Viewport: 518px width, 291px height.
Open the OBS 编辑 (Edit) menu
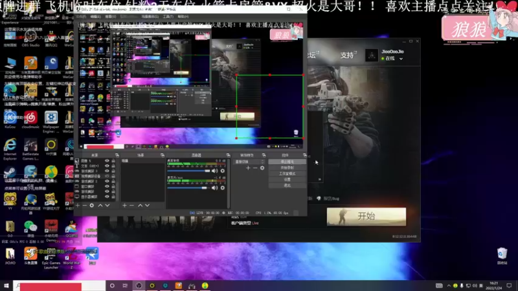point(95,17)
